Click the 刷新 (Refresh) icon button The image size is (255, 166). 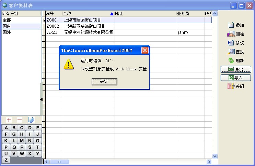[235, 60]
